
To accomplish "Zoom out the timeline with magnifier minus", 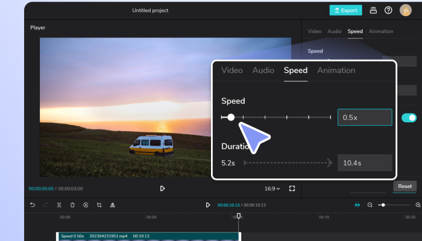I will 370,205.
